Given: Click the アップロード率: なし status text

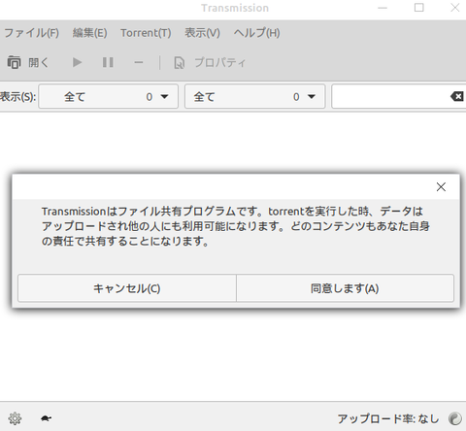Looking at the screenshot, I should tap(388, 419).
